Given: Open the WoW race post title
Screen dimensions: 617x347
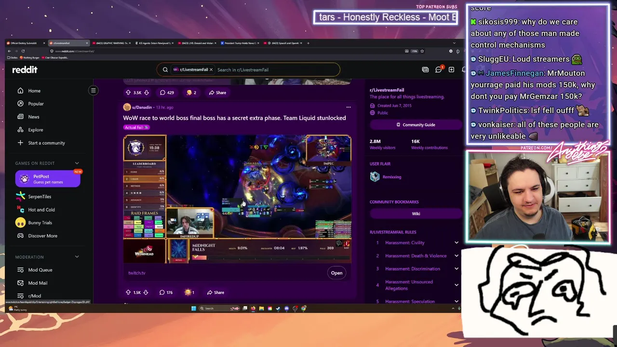Looking at the screenshot, I should point(234,118).
